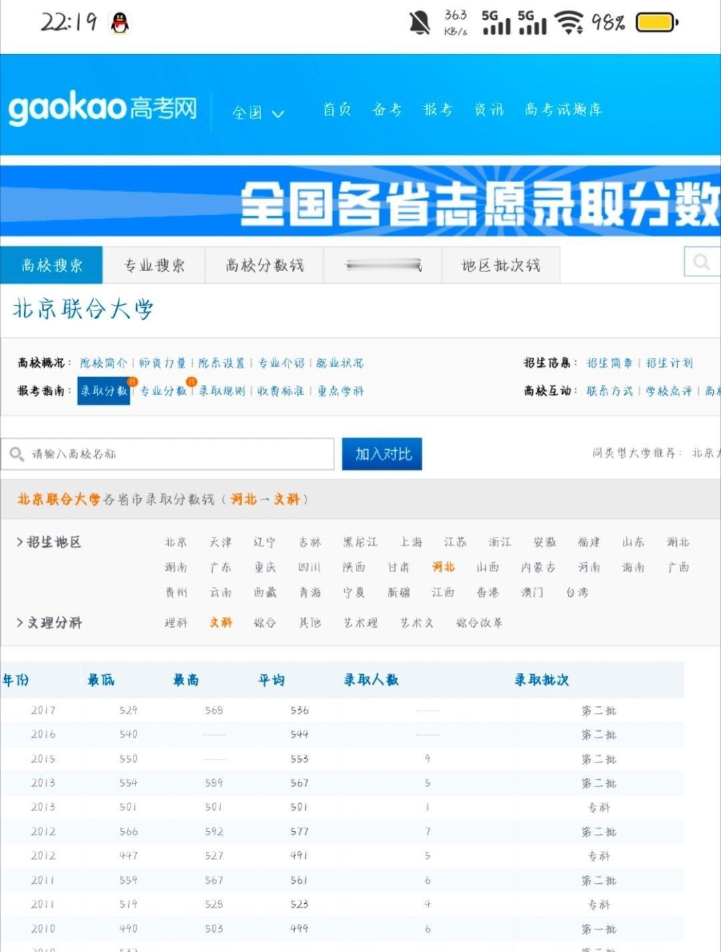The height and width of the screenshot is (952, 721).
Task: Tap the gaokao高考网 logo
Action: coord(103,108)
